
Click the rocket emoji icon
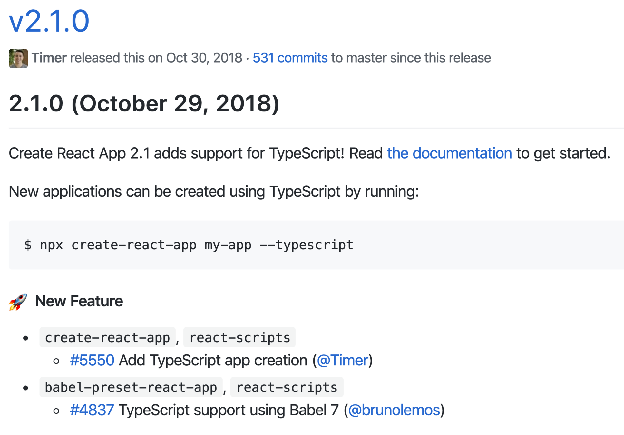click(x=18, y=302)
